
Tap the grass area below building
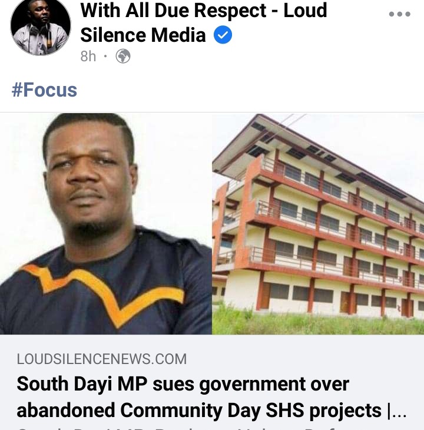318,322
